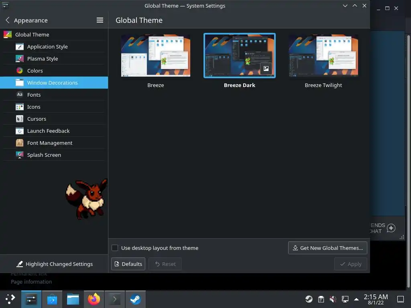The image size is (411, 308).
Task: Click the Application Style icon
Action: click(20, 47)
